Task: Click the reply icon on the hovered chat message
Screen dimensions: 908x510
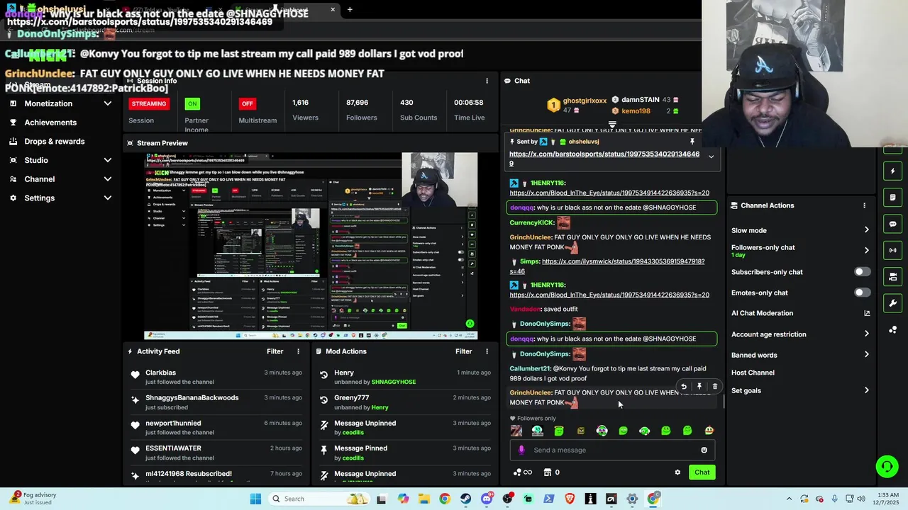Action: [x=683, y=387]
